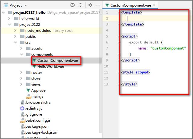Click the router folder icon
The image size is (193, 139).
point(28,72)
